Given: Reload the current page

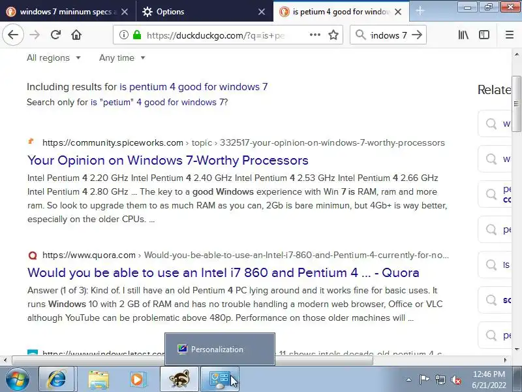Looking at the screenshot, I should 55,35.
